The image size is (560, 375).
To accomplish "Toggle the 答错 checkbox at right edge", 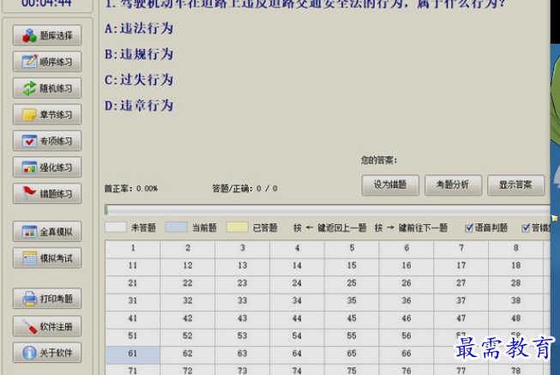I will (526, 227).
